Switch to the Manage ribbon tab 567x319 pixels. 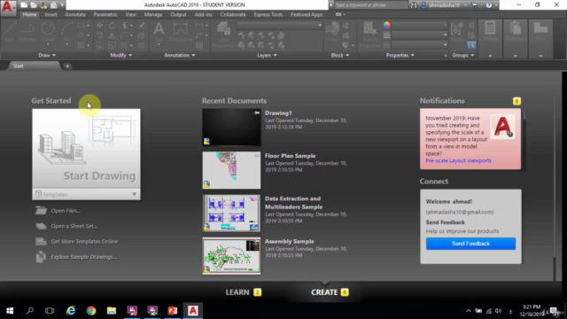click(153, 14)
